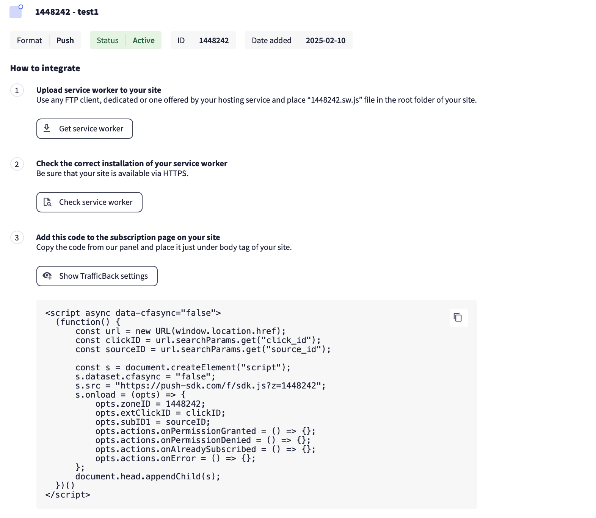
Task: Click the ID 1448242 badge
Action: tap(203, 41)
